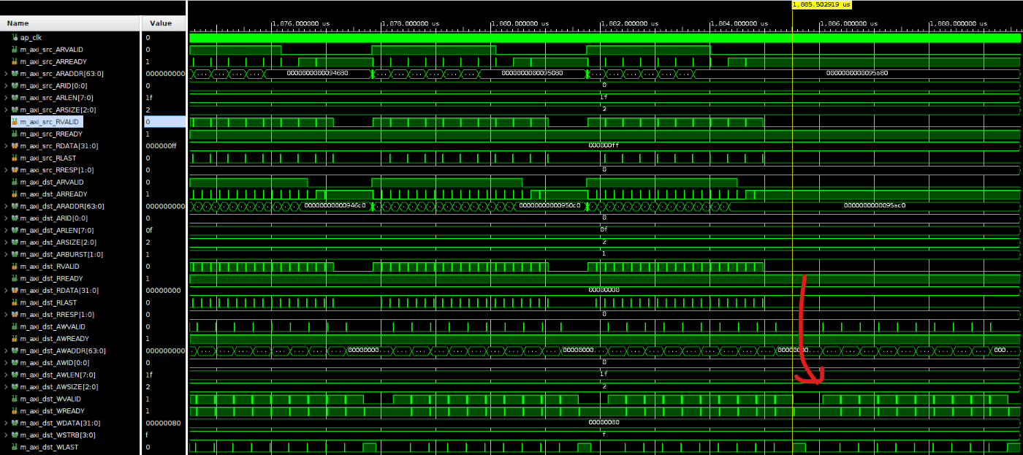
Task: Click the 1,884.000000 us timeline tick label
Action: coord(739,23)
